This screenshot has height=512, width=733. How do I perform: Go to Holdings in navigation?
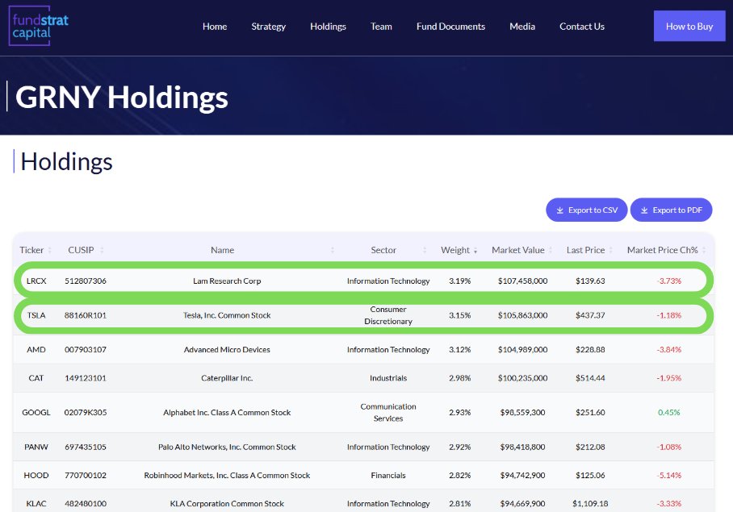[328, 27]
